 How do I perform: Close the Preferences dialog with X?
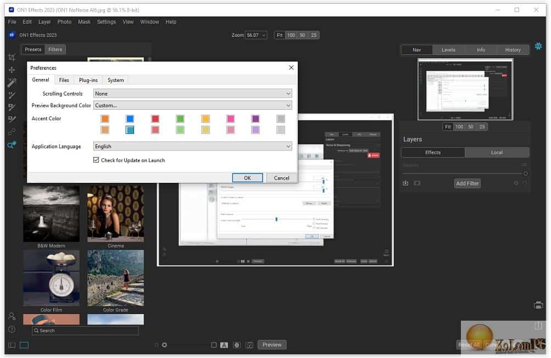[291, 68]
